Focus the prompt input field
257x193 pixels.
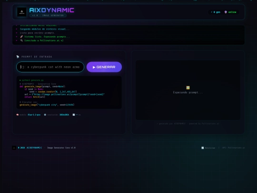tap(50, 67)
